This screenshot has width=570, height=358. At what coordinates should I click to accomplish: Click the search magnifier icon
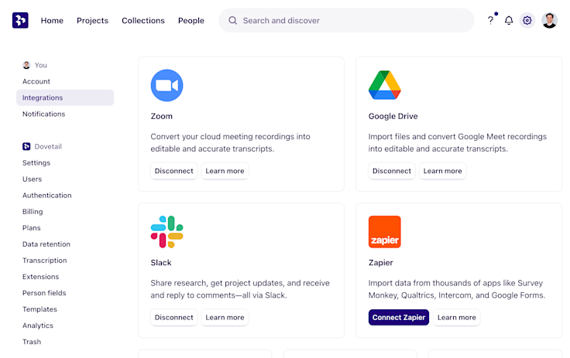[x=232, y=20]
